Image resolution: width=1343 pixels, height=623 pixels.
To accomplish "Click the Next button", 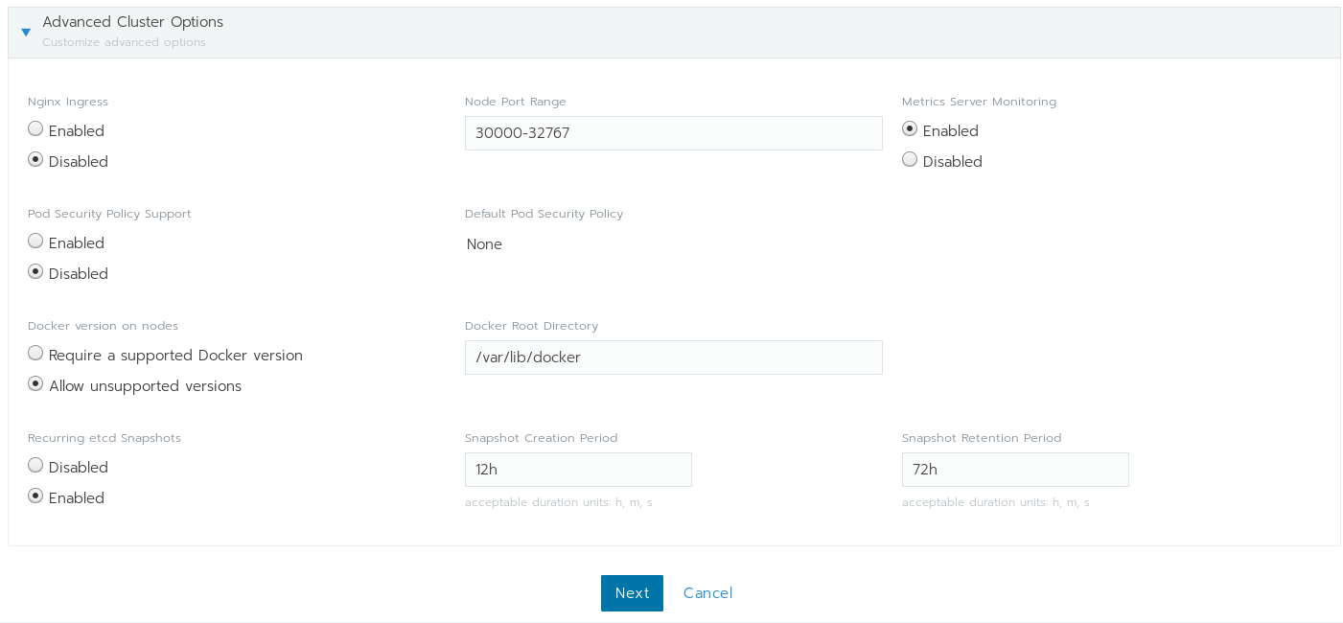I will [x=632, y=593].
